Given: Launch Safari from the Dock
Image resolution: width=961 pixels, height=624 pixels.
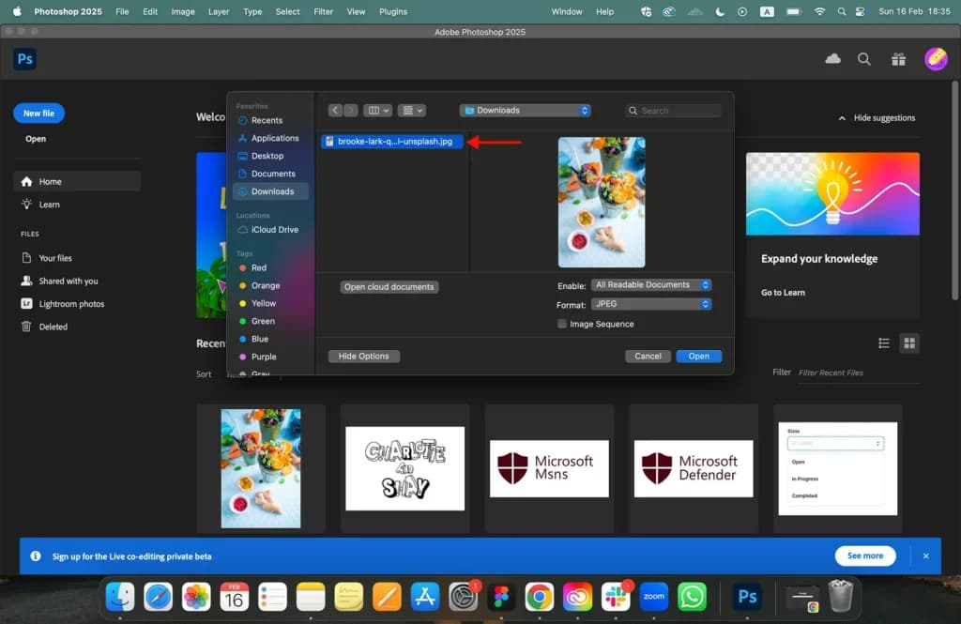Looking at the screenshot, I should 158,597.
